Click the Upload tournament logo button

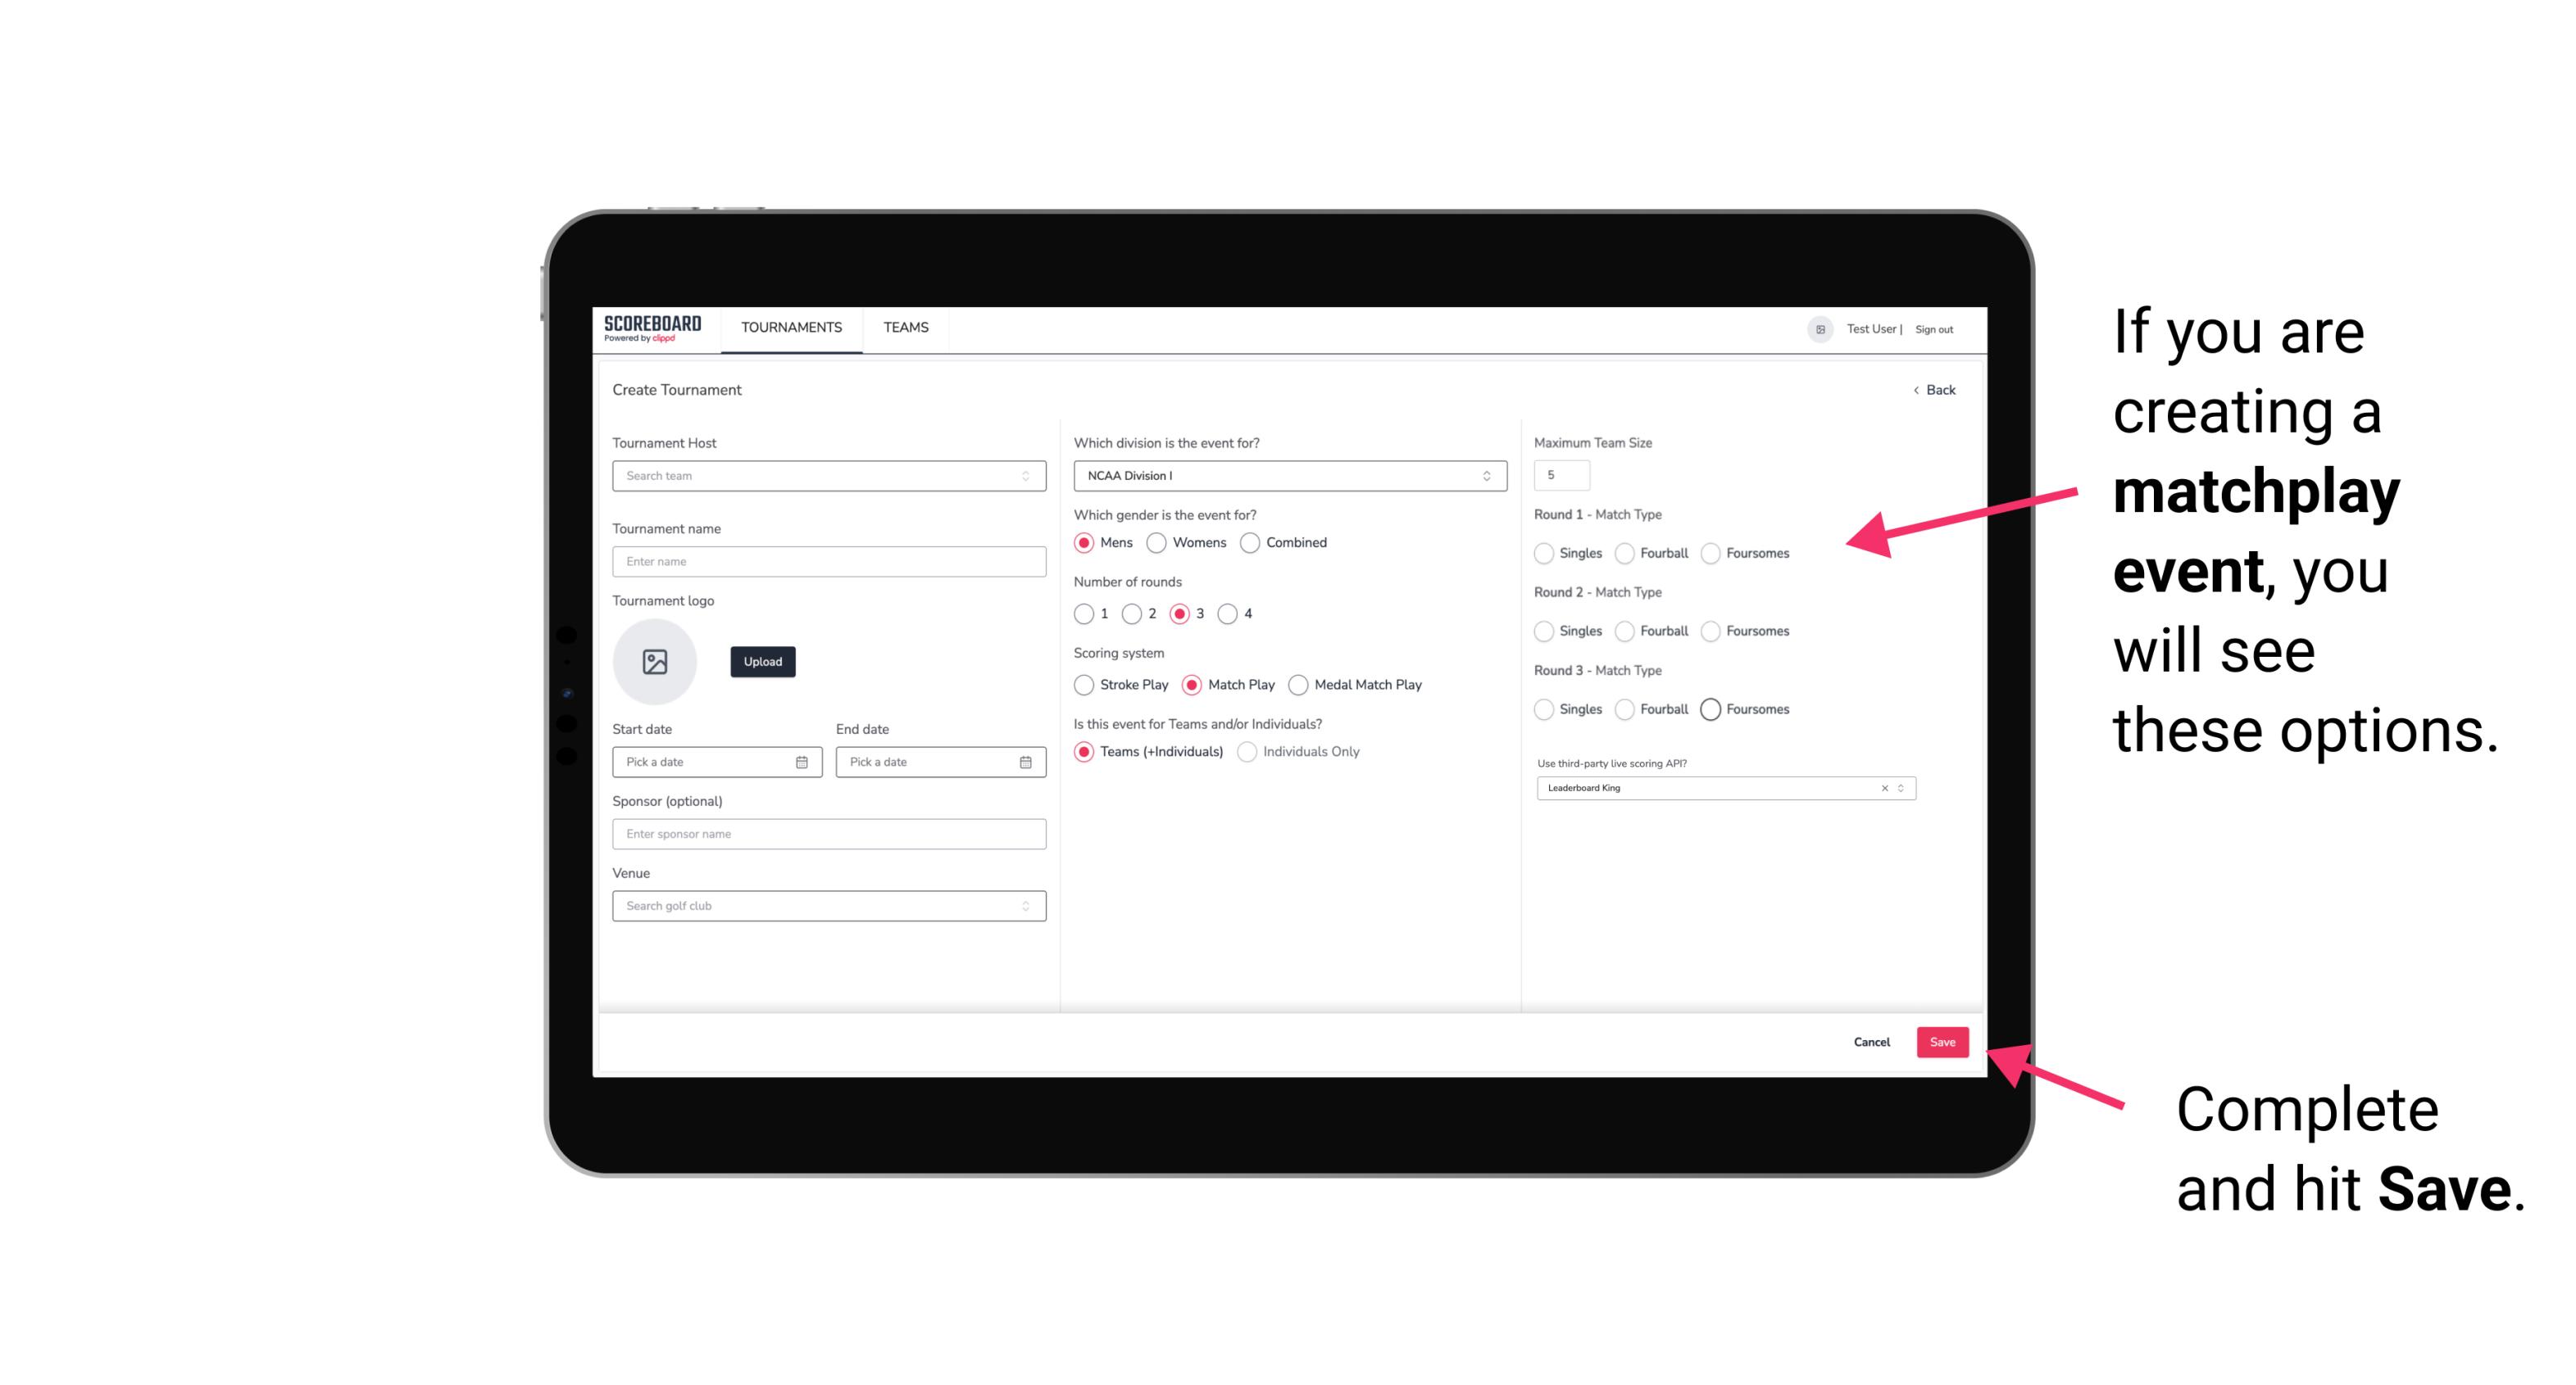click(764, 662)
